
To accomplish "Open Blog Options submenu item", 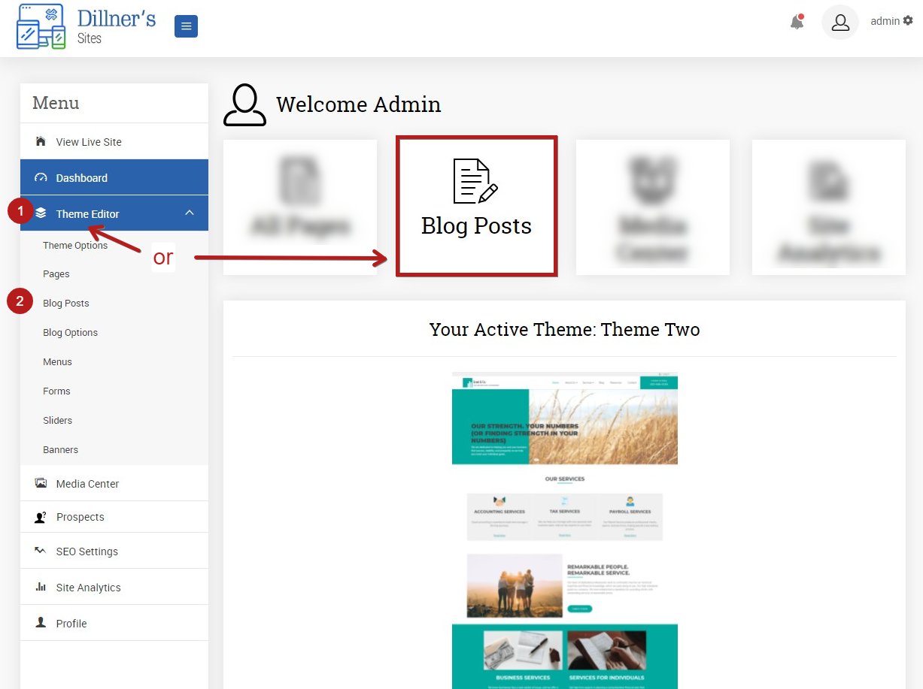I will pos(71,333).
